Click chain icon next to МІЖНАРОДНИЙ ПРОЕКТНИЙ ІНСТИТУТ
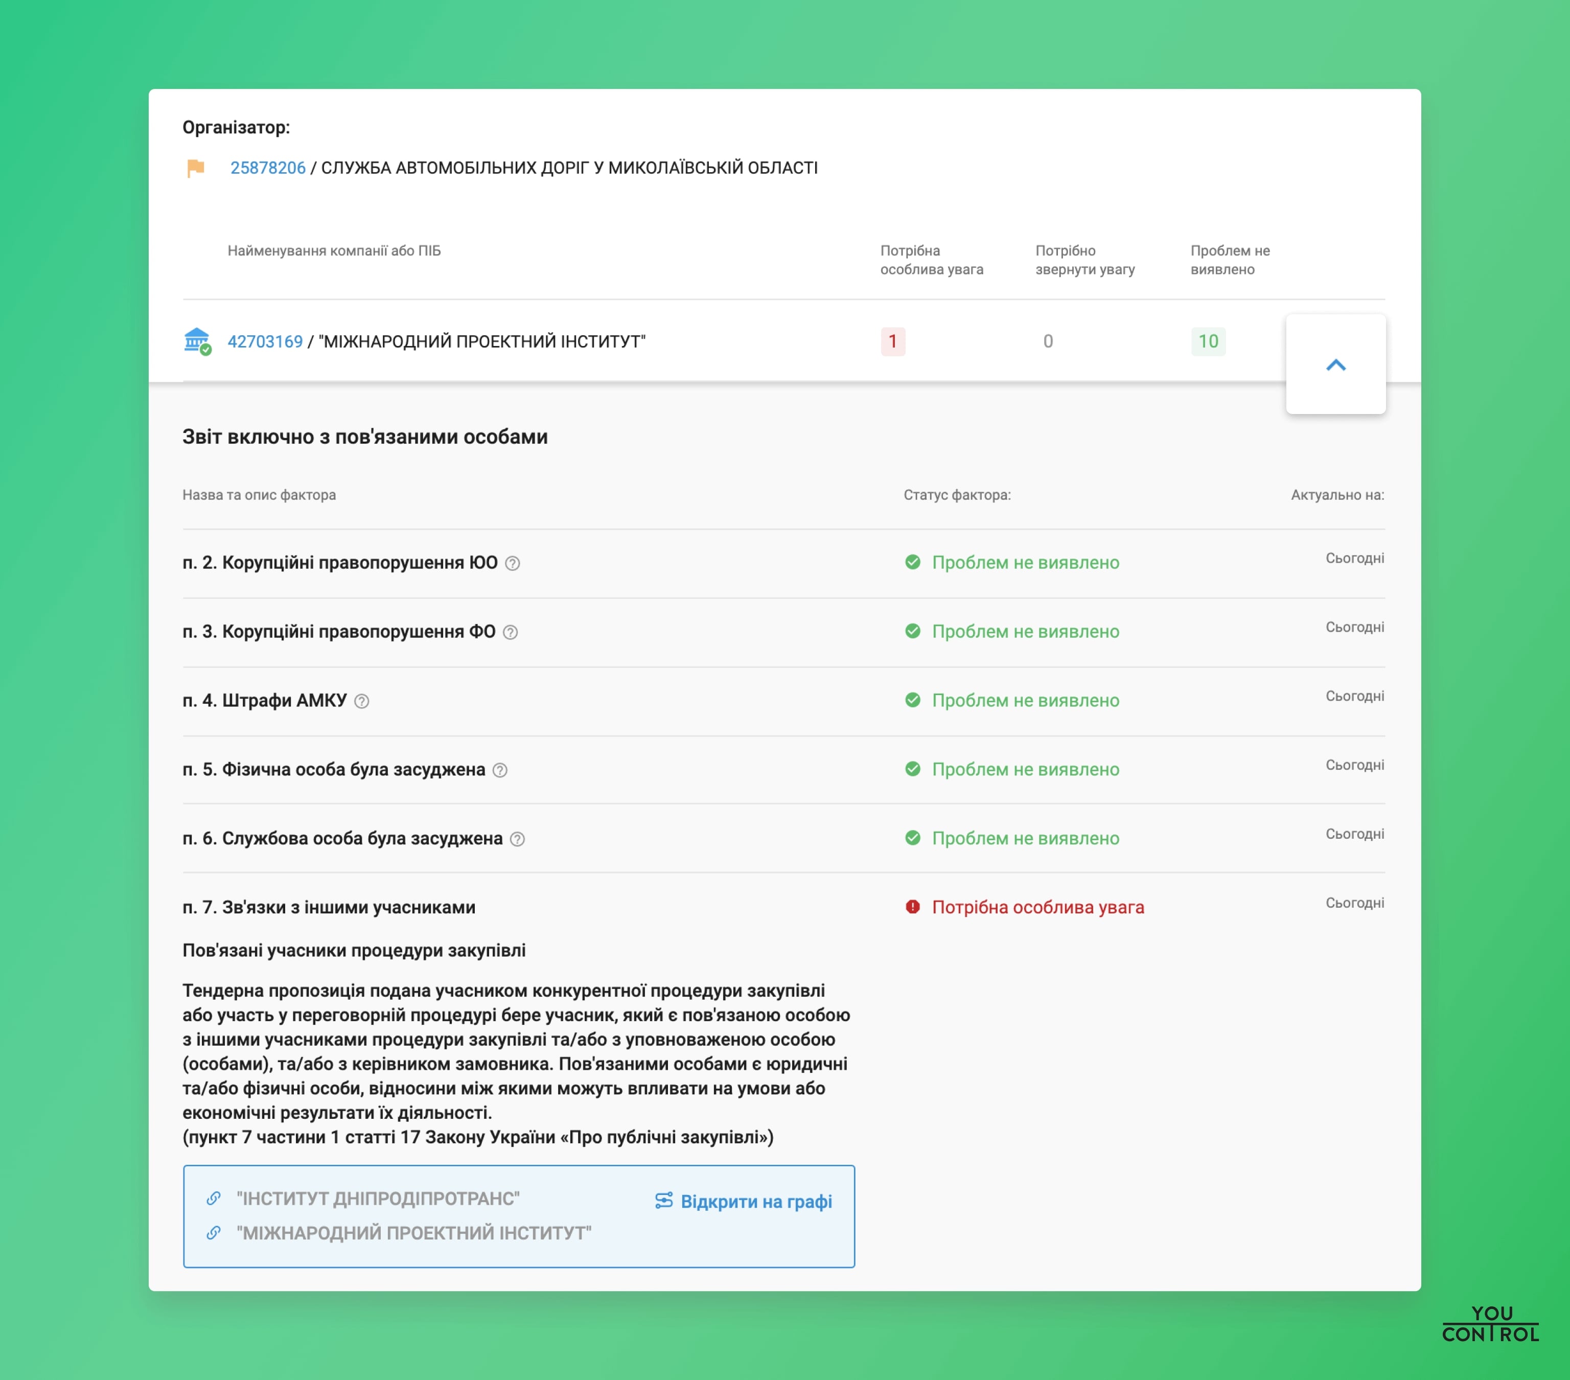 pyautogui.click(x=214, y=1233)
